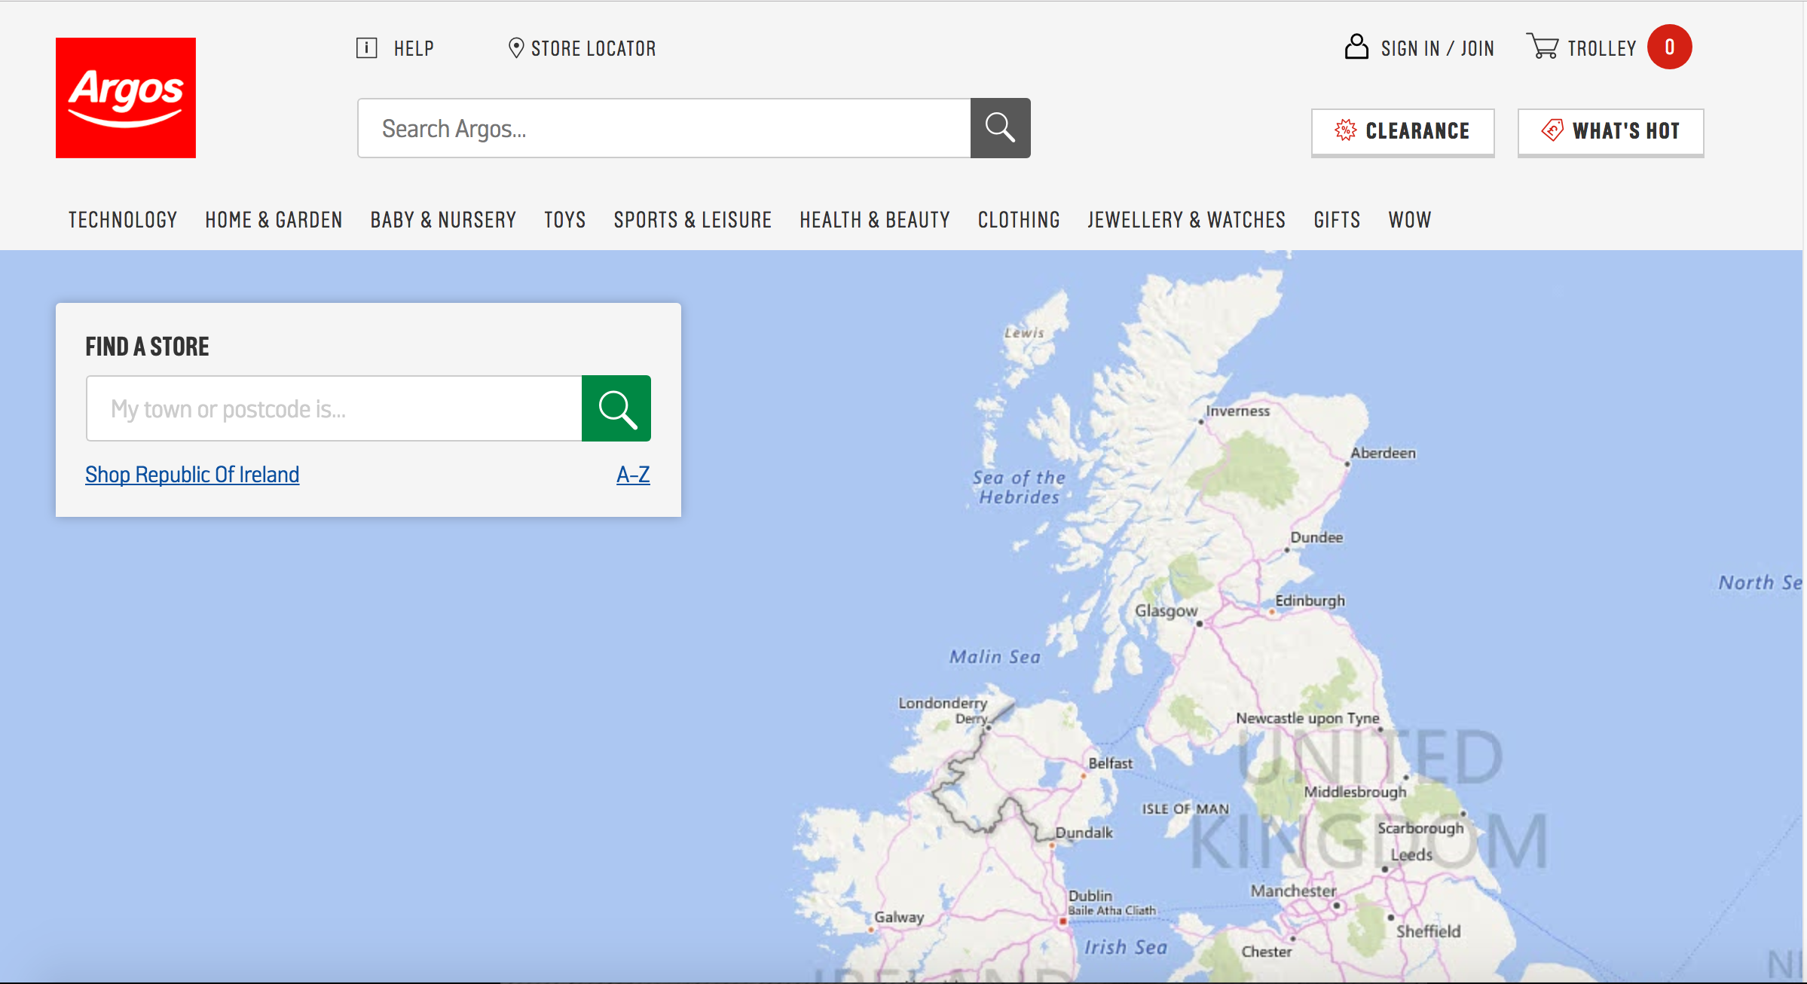This screenshot has height=984, width=1807.
Task: Click the What's Hot button
Action: [1610, 132]
